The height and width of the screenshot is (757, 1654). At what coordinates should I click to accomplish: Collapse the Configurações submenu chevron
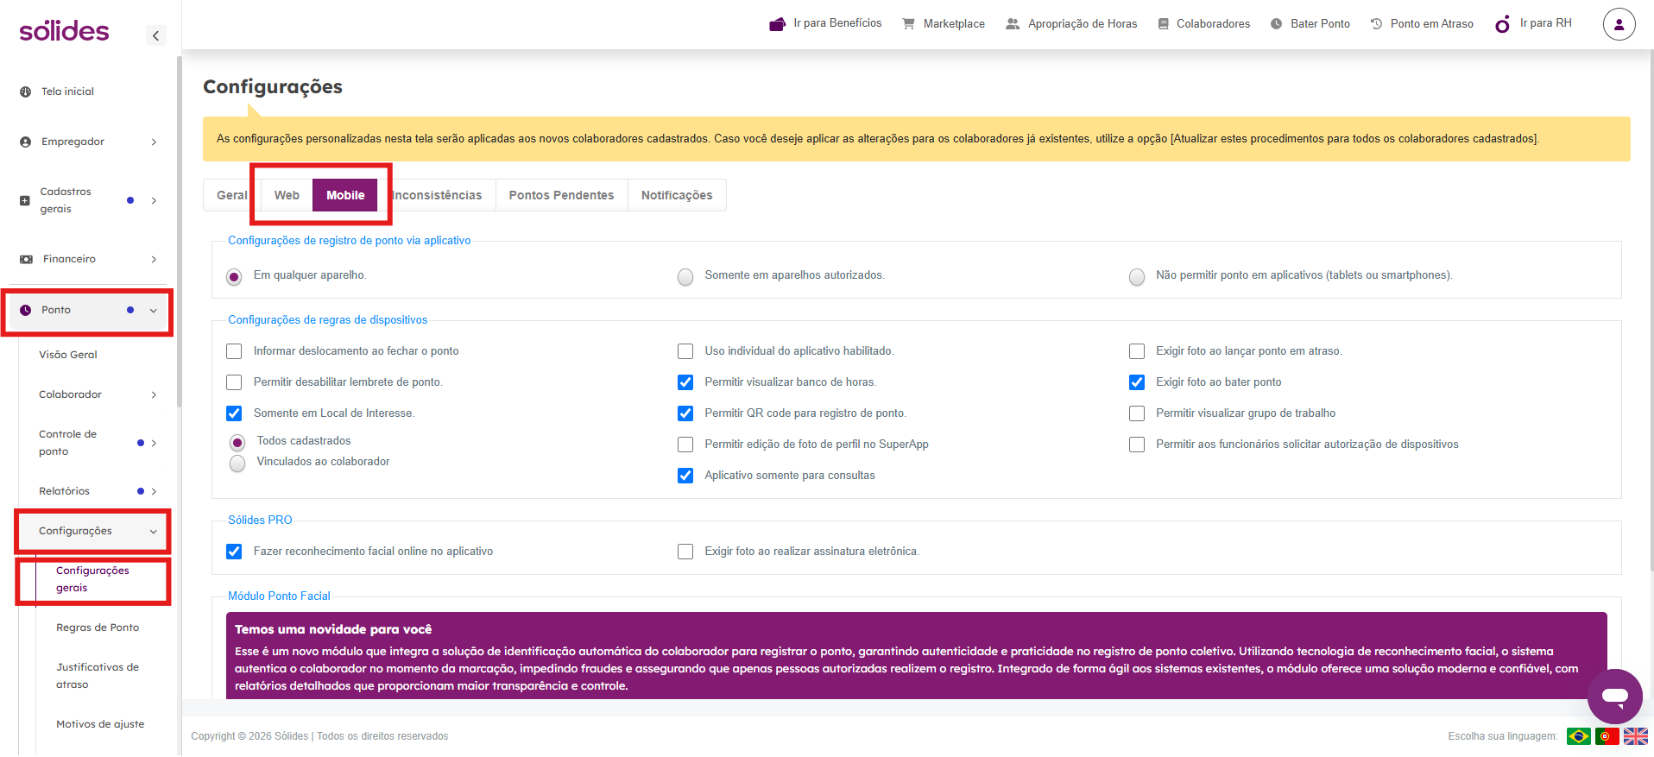tap(154, 532)
